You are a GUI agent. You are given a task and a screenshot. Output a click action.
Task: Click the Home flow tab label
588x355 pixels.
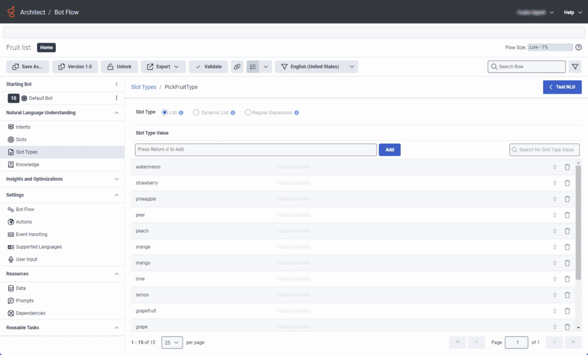pos(46,48)
